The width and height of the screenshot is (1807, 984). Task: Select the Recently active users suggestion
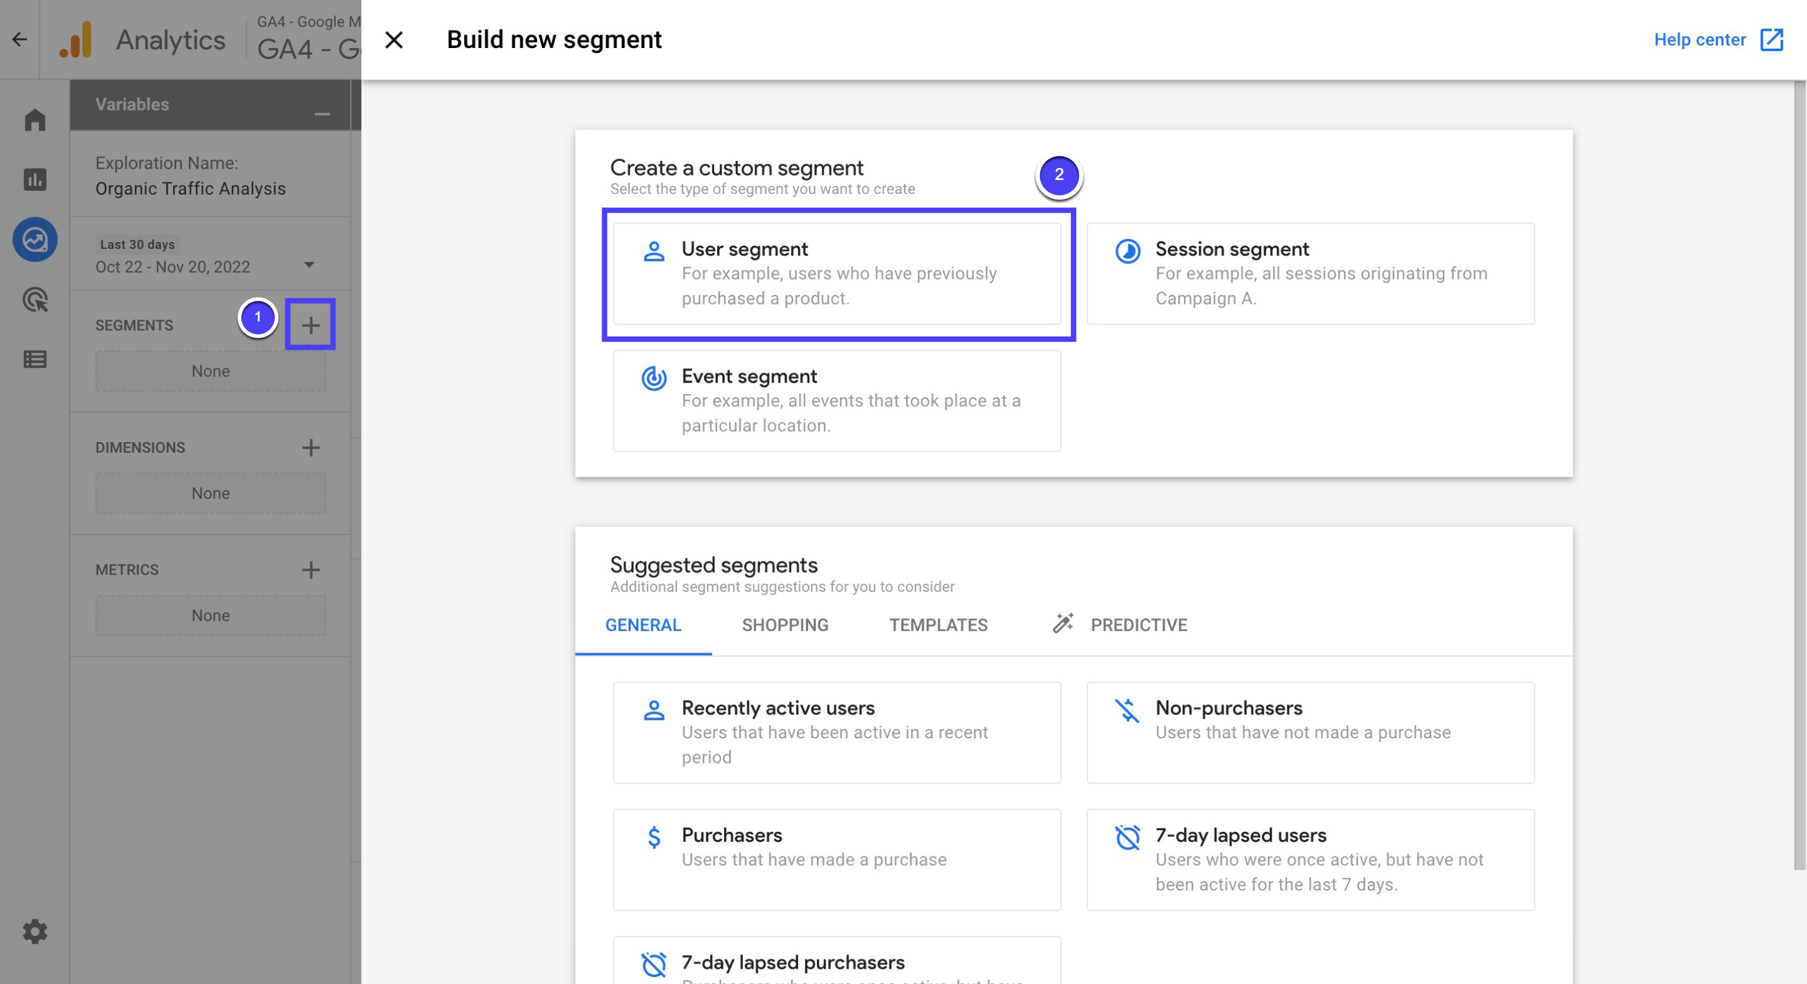pyautogui.click(x=837, y=732)
